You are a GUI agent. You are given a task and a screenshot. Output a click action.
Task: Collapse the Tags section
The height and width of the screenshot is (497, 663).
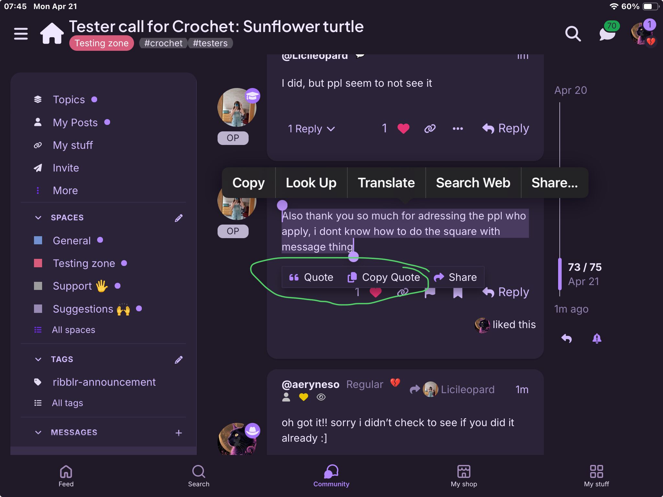[x=38, y=359]
